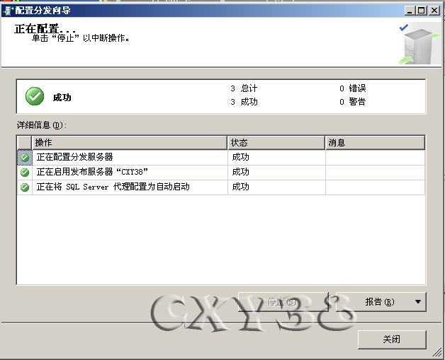The image size is (445, 360).
Task: Click the wizard icon in the title bar
Action: tap(9, 11)
